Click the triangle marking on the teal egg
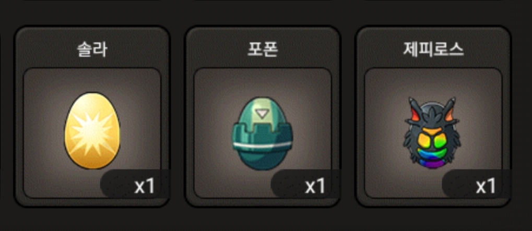532x231 pixels. click(x=261, y=114)
